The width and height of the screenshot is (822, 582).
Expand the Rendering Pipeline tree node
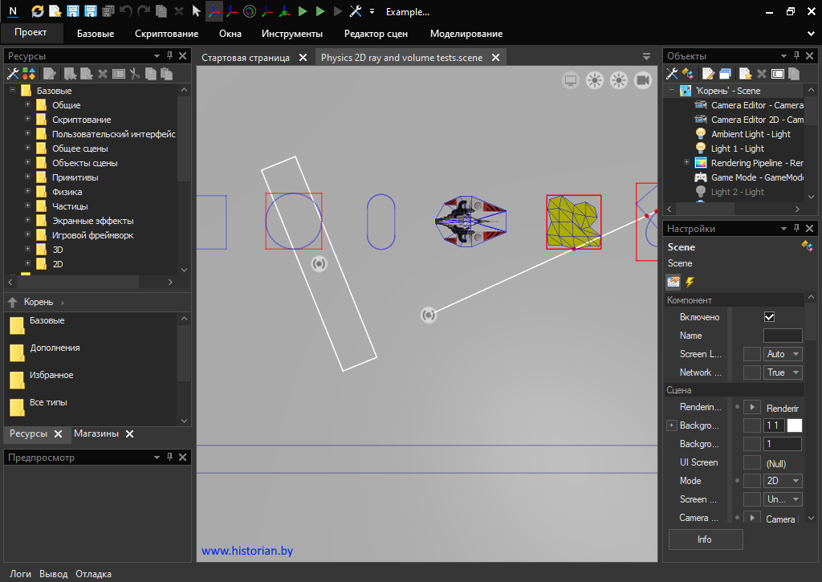coord(686,163)
